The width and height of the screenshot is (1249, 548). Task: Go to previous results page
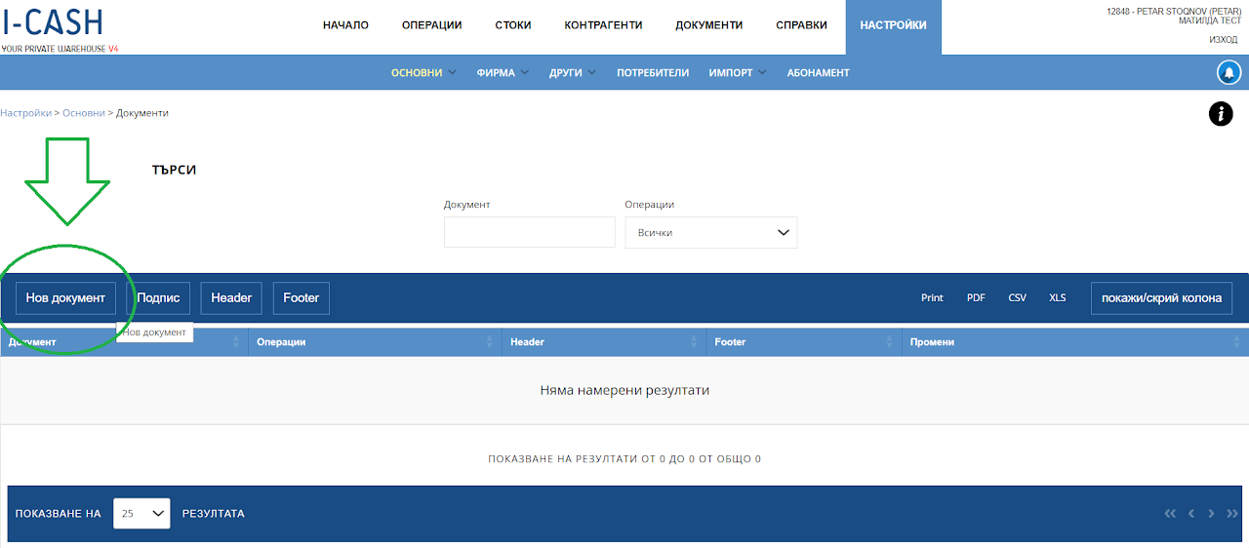coord(1191,514)
